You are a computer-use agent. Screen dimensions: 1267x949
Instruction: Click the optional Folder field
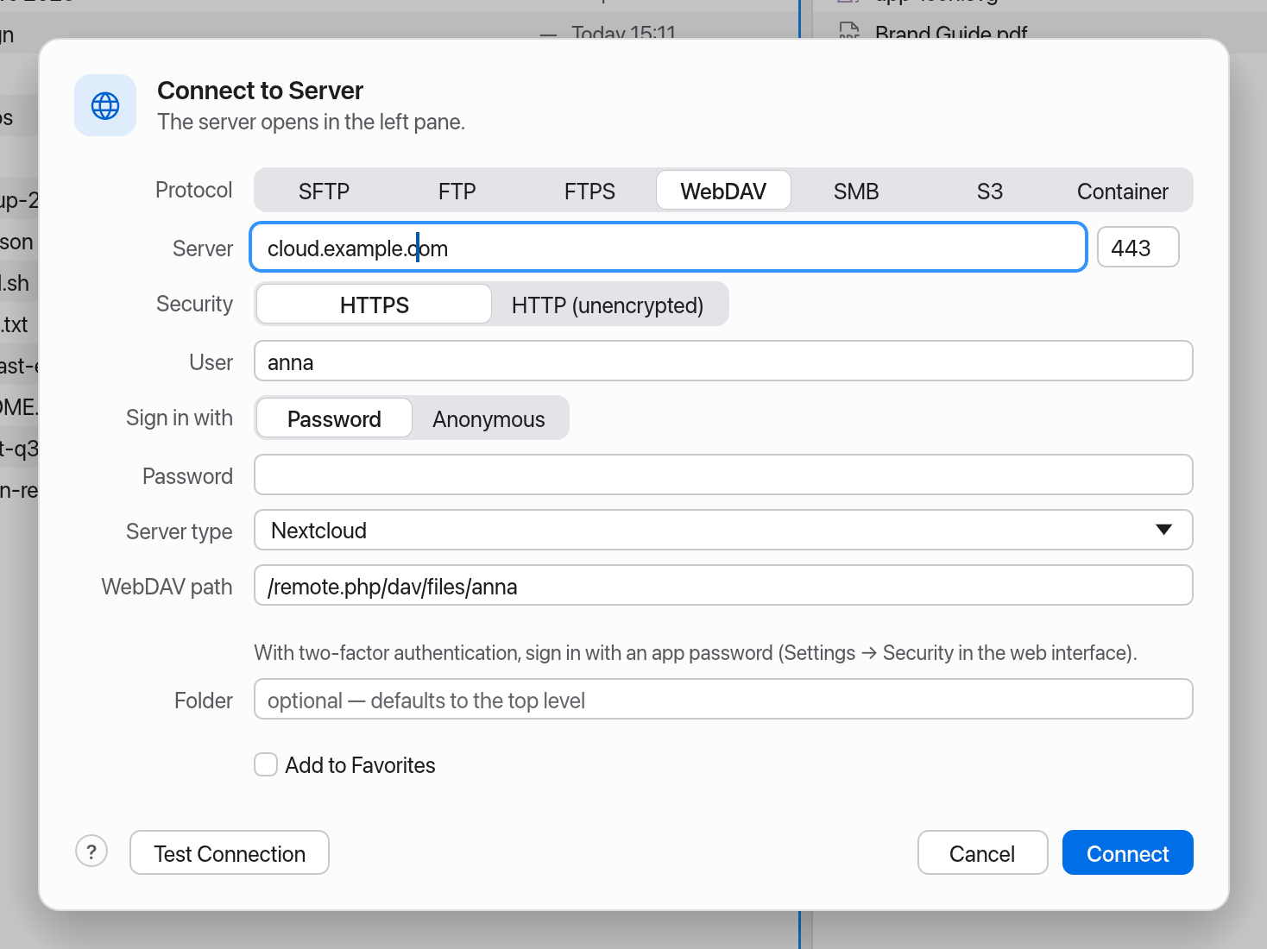pyautogui.click(x=723, y=699)
